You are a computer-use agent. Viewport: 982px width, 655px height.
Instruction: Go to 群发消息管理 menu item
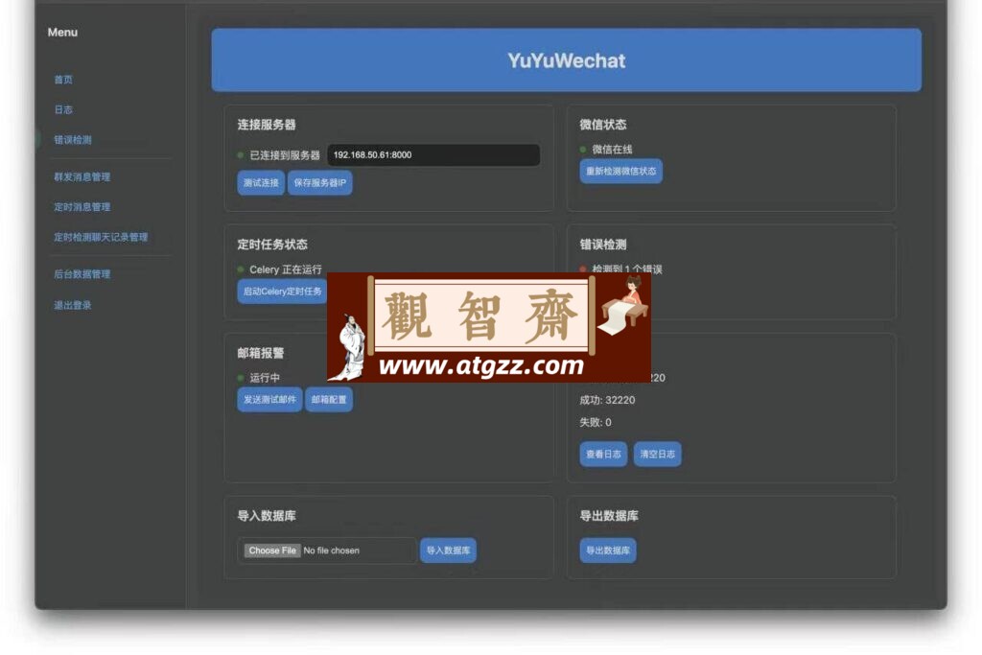click(82, 176)
